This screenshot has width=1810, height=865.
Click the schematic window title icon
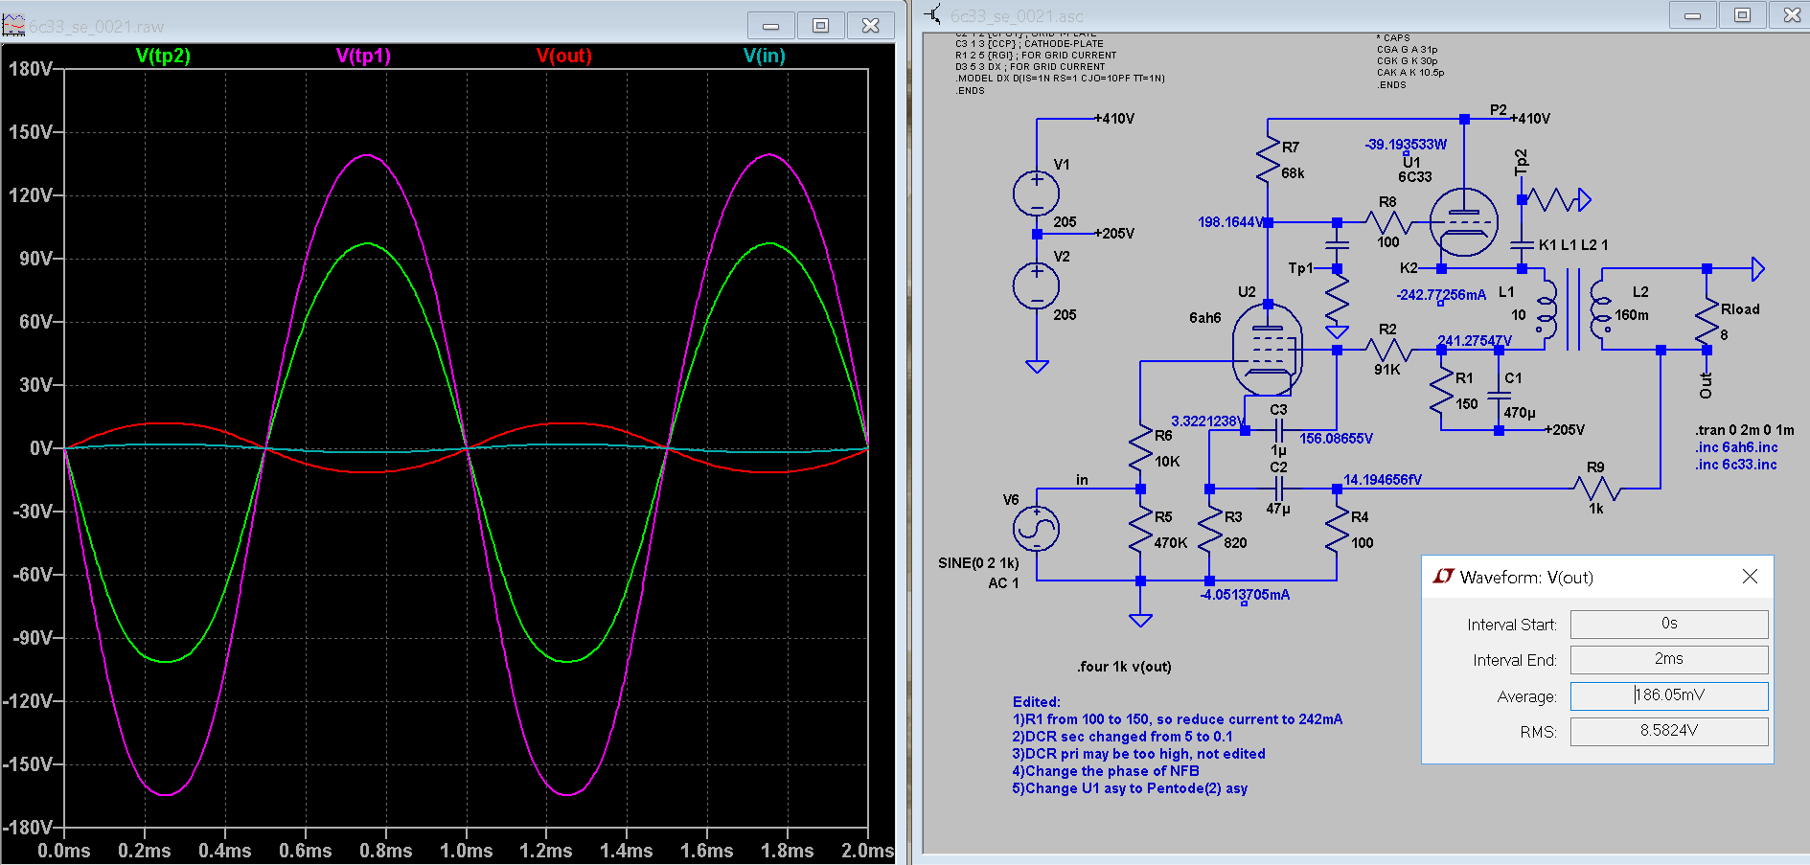[932, 14]
